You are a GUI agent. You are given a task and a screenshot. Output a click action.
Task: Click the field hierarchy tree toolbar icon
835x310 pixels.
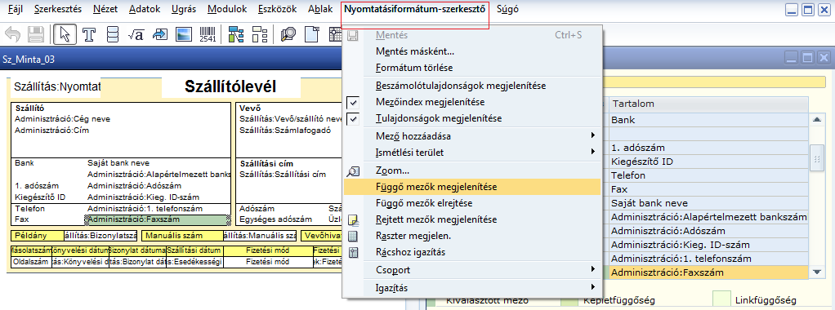pyautogui.click(x=236, y=34)
